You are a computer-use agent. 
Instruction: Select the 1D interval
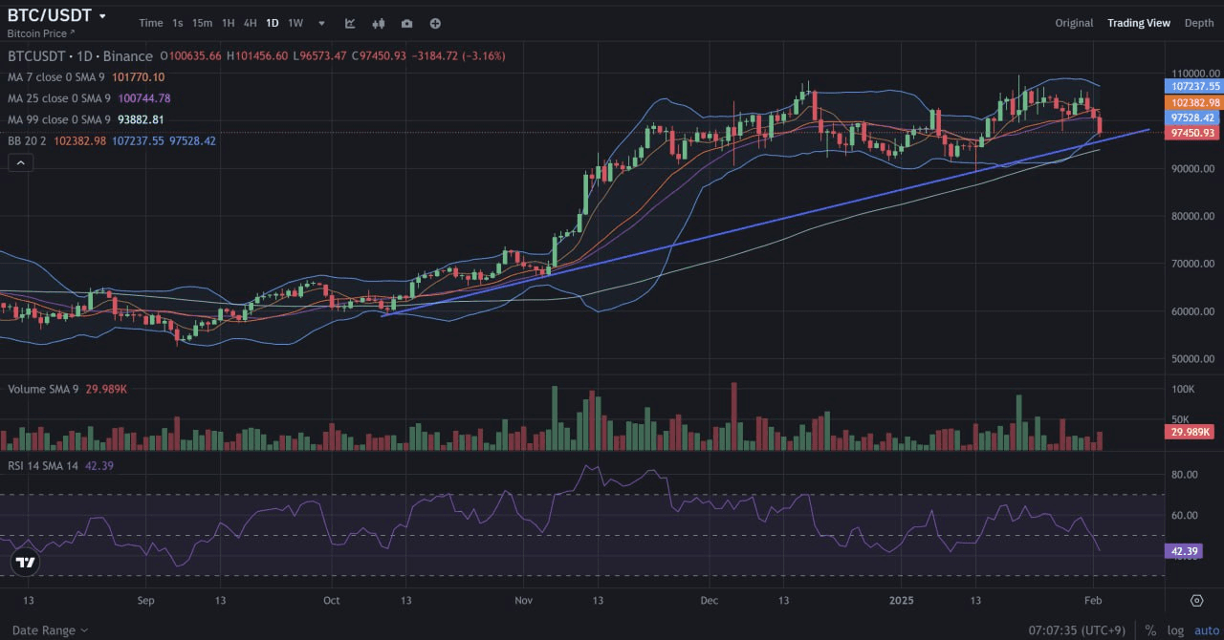pyautogui.click(x=273, y=23)
